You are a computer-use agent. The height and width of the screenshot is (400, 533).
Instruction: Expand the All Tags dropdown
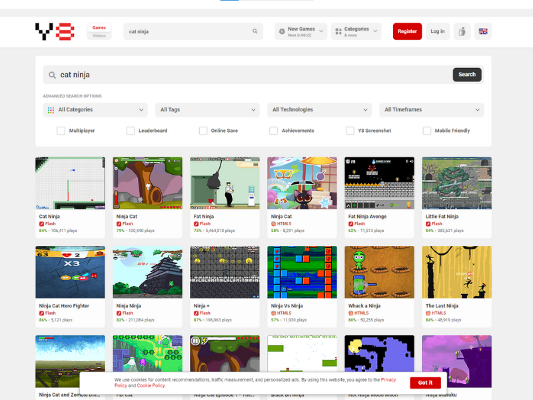[207, 110]
